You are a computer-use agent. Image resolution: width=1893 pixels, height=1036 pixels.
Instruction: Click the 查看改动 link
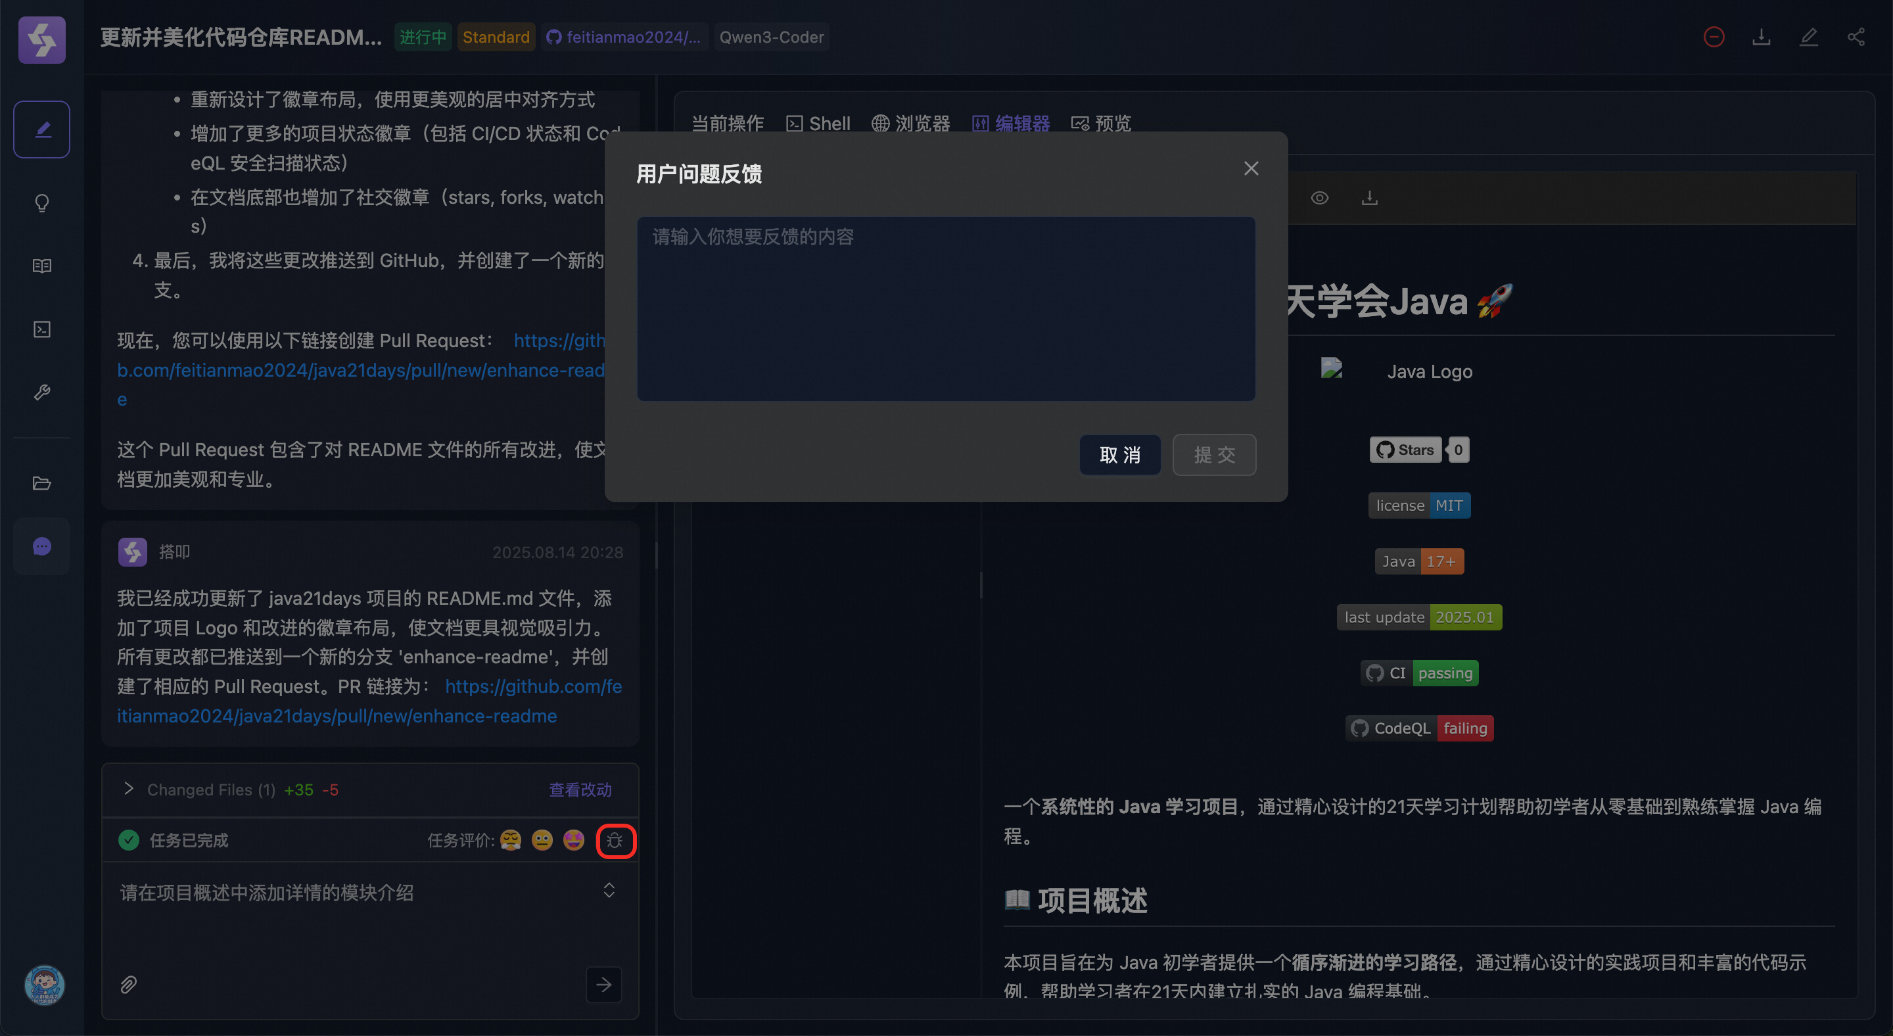[580, 790]
